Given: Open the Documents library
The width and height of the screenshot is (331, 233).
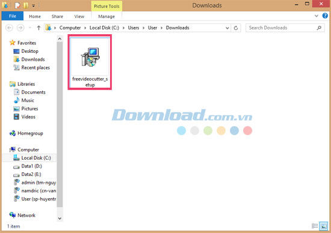Looking at the screenshot, I should tap(33, 92).
